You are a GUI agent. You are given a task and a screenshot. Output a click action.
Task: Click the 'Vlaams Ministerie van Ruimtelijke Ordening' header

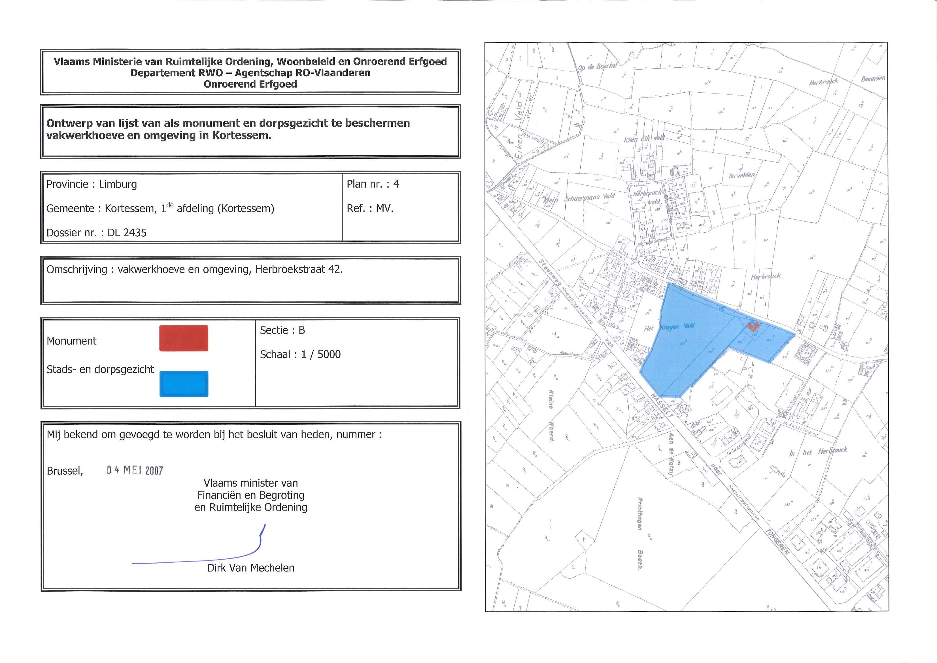tap(250, 62)
